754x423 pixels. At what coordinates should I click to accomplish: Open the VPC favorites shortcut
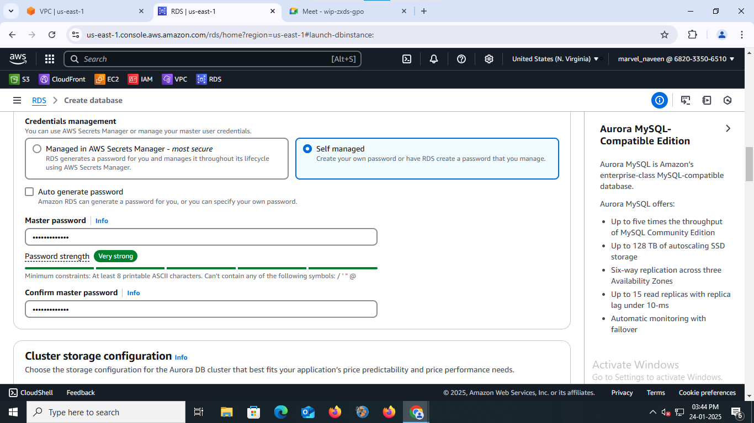[174, 79]
